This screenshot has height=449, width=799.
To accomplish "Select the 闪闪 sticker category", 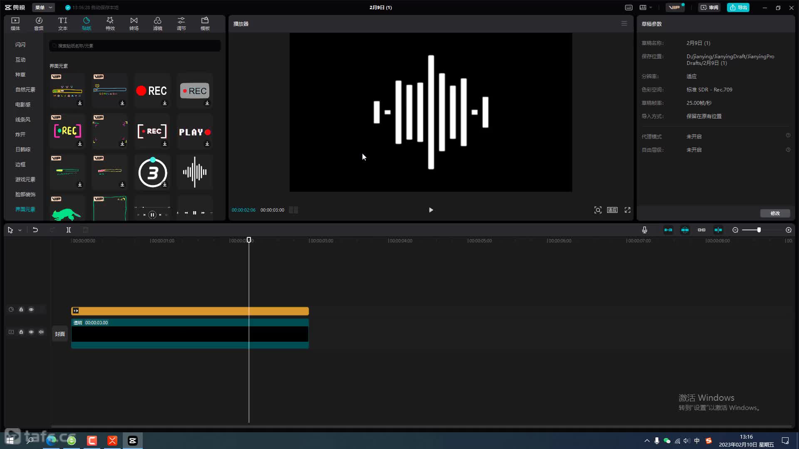I will click(20, 44).
